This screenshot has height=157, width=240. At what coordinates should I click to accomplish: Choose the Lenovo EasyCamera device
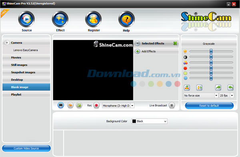(x=26, y=50)
